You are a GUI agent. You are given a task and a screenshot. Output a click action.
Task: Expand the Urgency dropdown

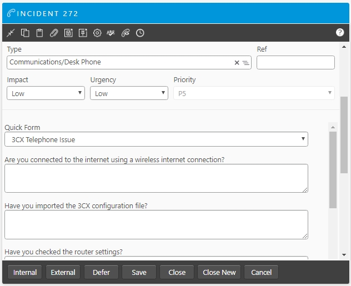129,93
